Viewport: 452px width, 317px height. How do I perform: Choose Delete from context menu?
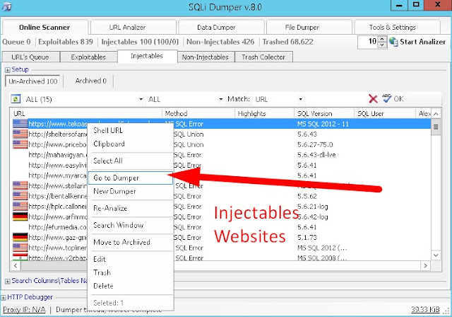pos(130,286)
